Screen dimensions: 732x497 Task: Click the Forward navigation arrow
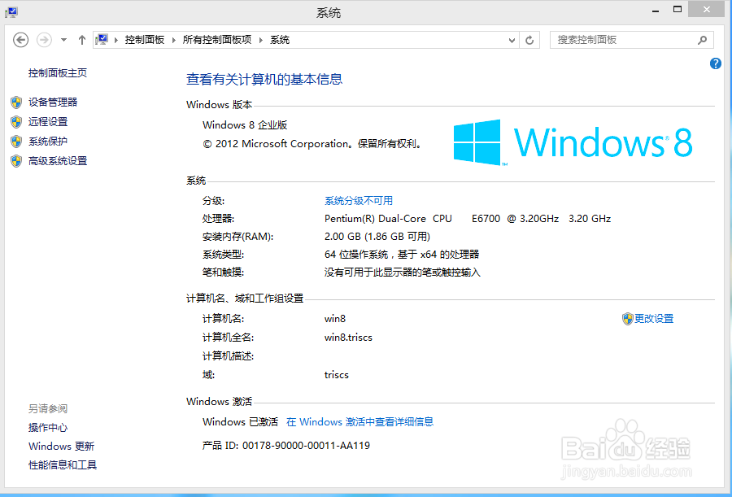(44, 40)
